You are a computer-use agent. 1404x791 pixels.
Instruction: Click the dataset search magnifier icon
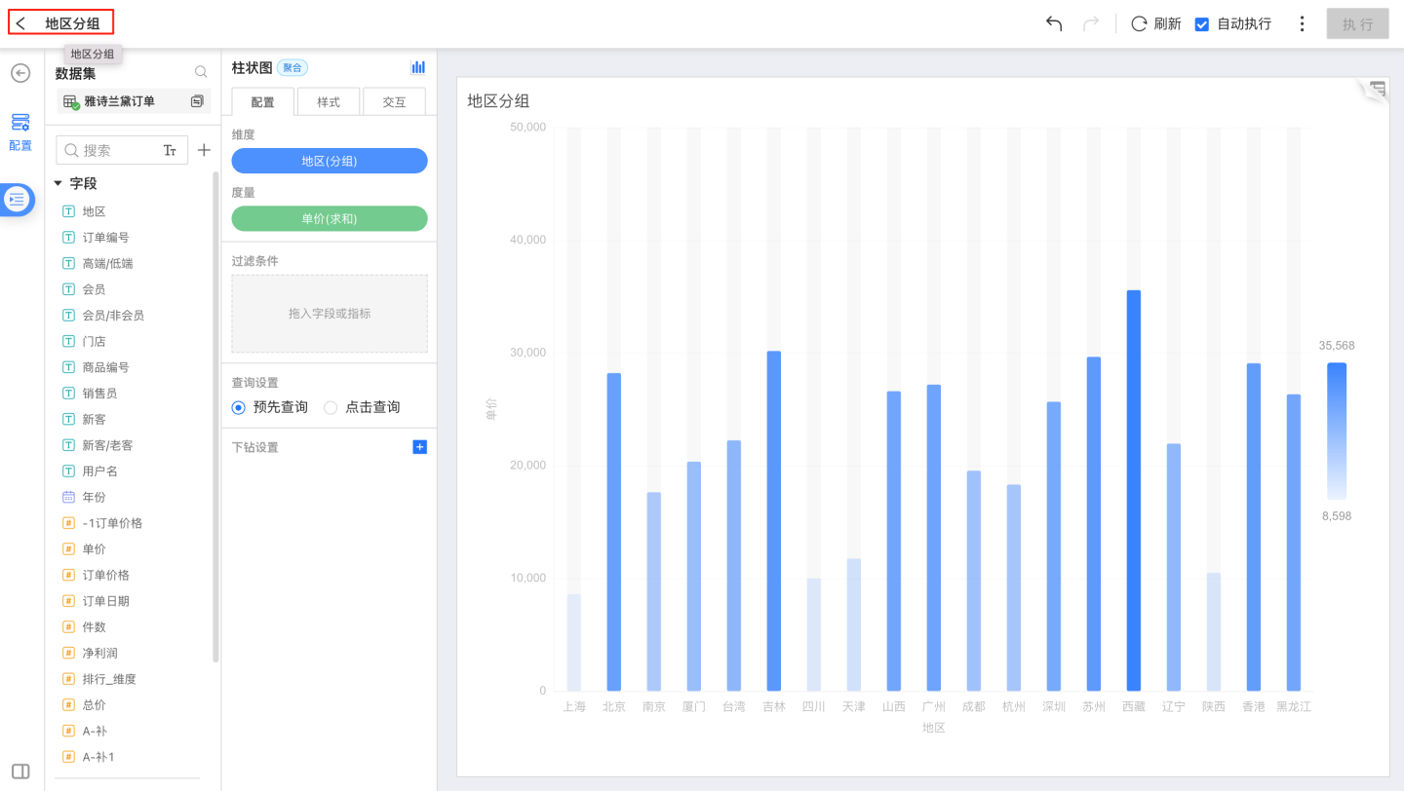(x=201, y=72)
